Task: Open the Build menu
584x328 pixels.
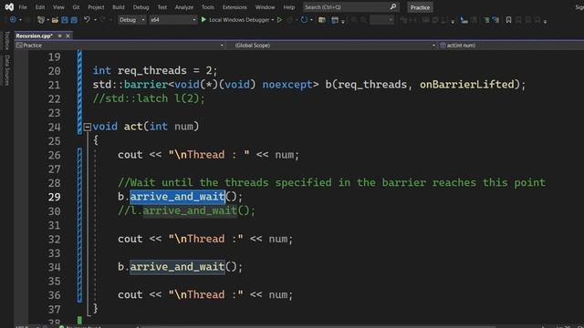Action: click(119, 7)
